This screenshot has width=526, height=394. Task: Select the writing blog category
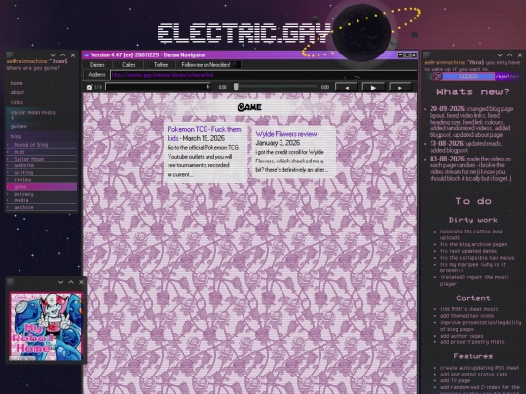coord(41,172)
